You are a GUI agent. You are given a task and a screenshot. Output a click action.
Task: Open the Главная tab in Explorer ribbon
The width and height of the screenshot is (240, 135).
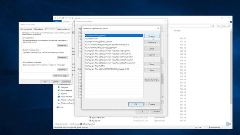tap(66, 22)
